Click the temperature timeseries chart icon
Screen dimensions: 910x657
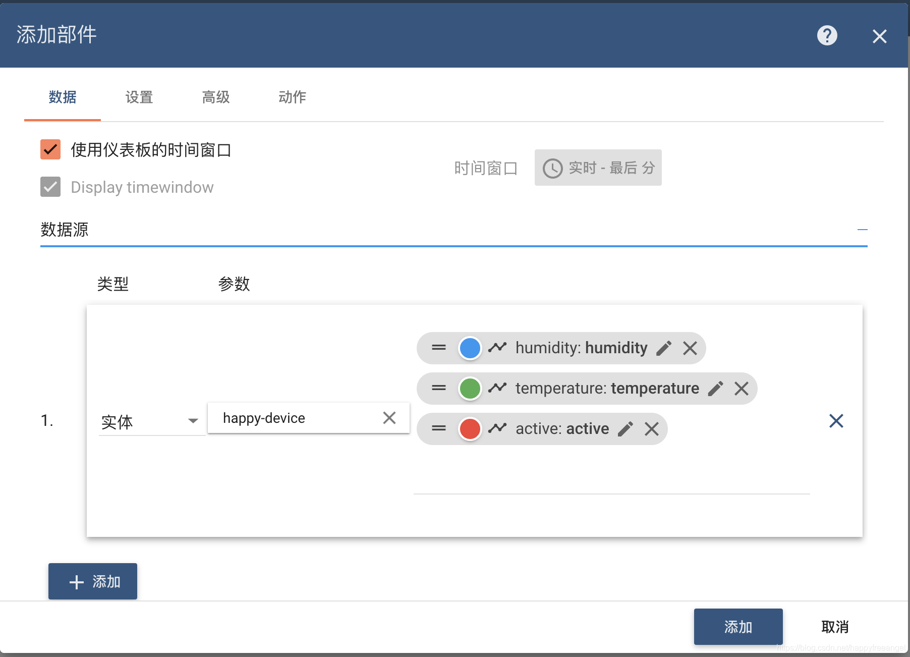tap(497, 388)
